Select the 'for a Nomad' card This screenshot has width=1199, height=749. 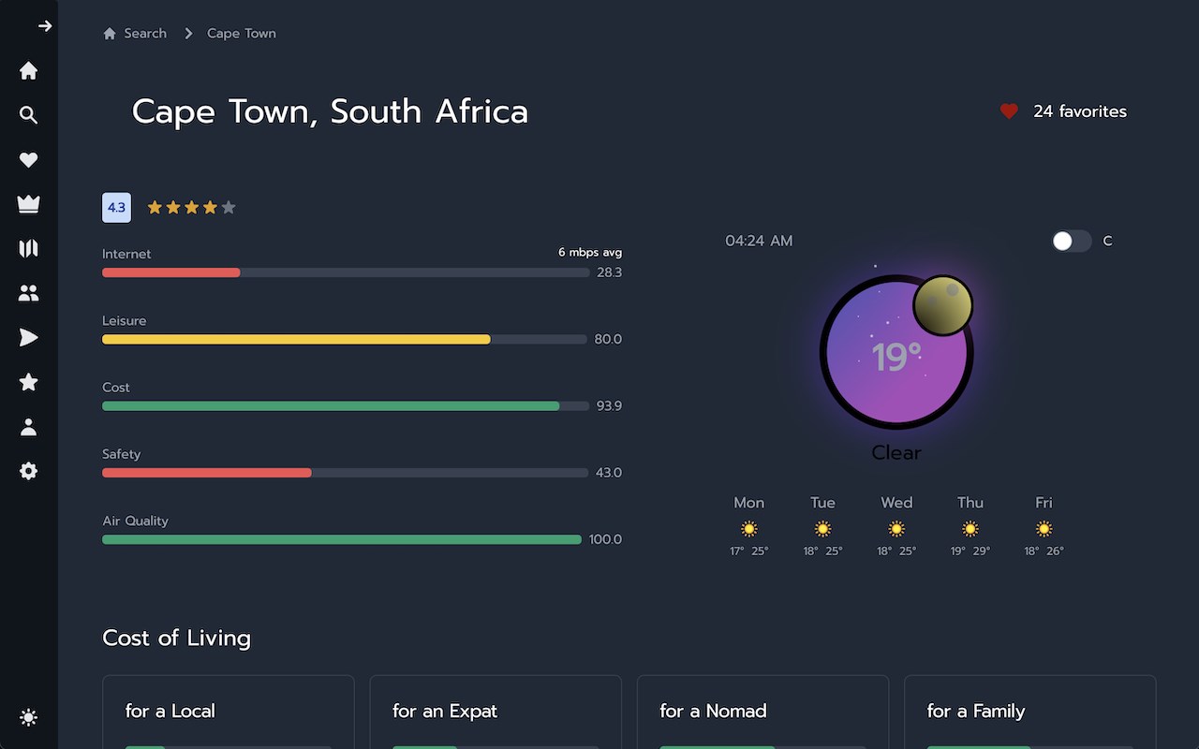coord(762,712)
